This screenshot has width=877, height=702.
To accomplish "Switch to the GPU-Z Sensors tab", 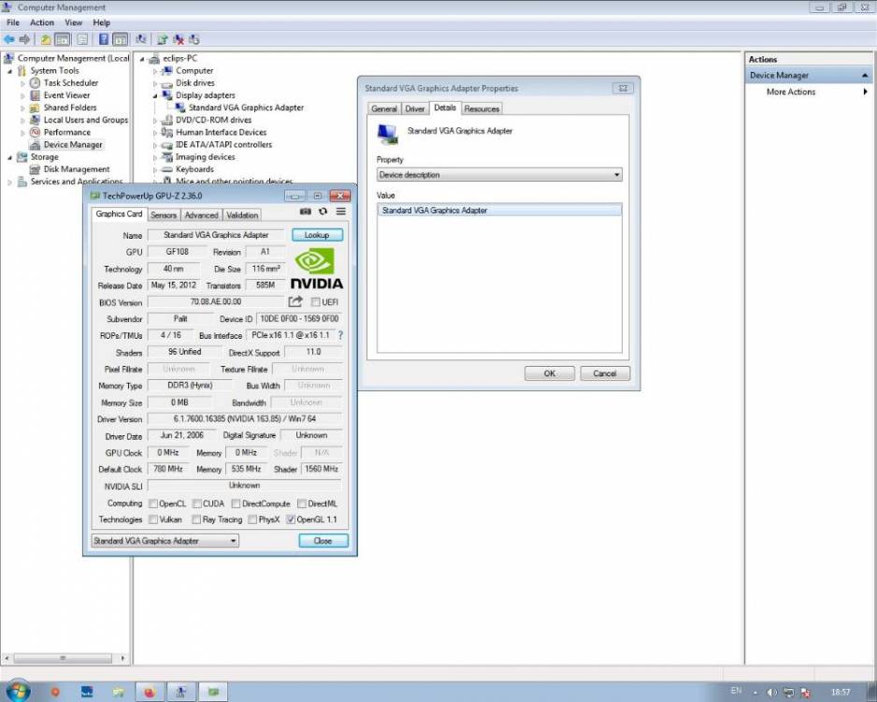I will (x=164, y=215).
